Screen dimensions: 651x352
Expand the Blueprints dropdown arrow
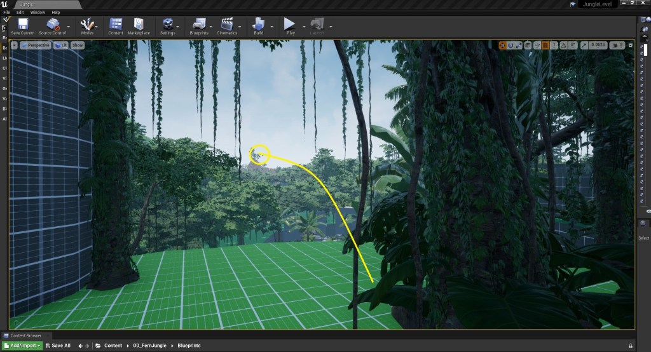(x=210, y=27)
